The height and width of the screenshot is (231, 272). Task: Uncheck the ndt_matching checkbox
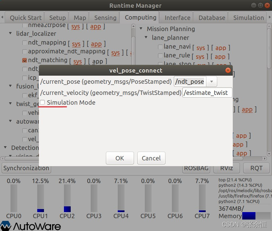[x=25, y=60]
